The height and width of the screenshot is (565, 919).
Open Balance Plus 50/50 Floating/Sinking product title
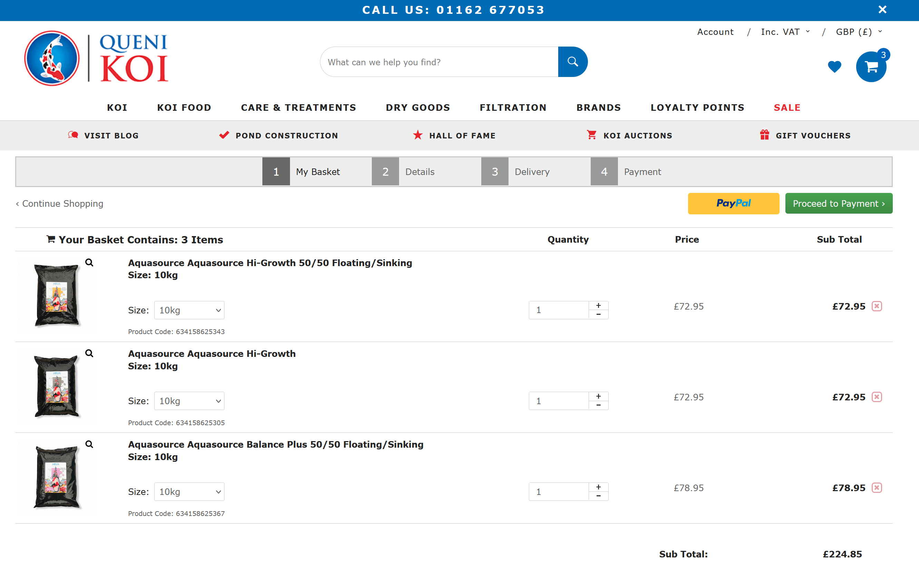(x=275, y=444)
